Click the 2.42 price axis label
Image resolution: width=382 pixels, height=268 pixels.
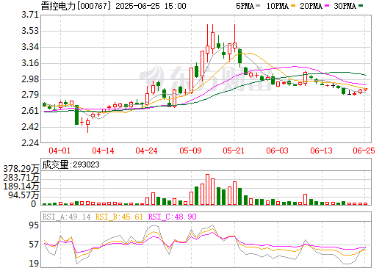tap(30, 127)
